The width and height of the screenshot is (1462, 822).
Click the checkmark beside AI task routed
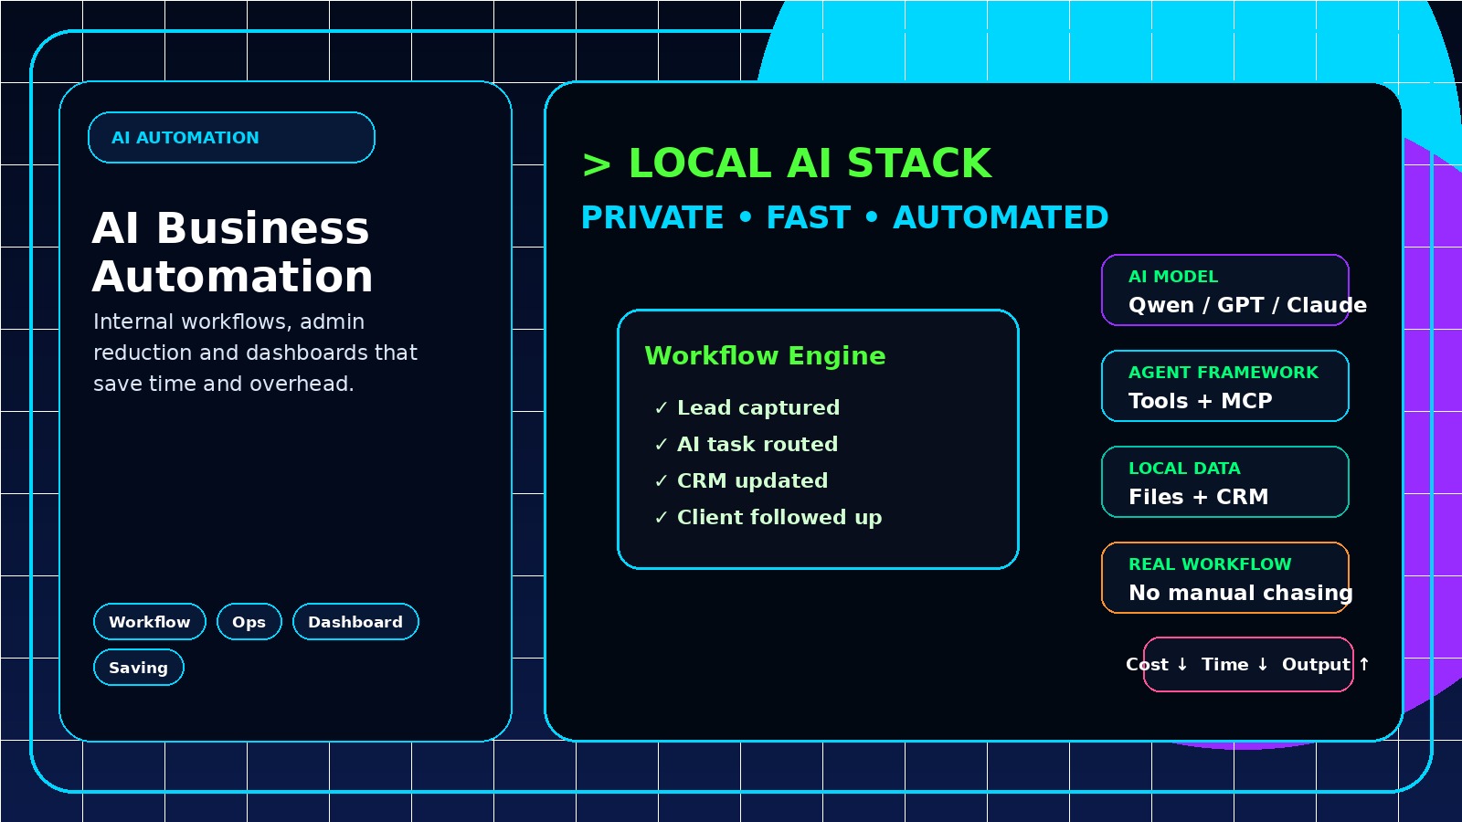coord(662,445)
